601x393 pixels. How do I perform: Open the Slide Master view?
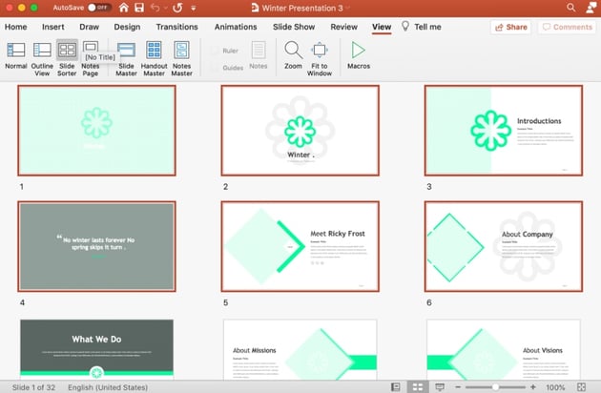tap(126, 55)
